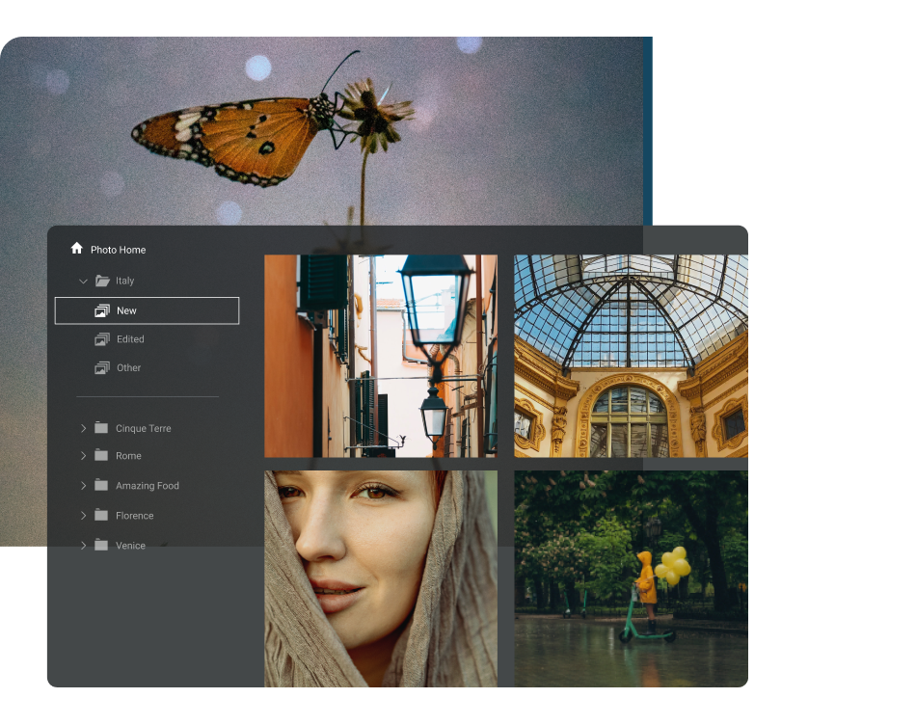Select the Amazing Food folder name
Image resolution: width=916 pixels, height=725 pixels.
[148, 486]
